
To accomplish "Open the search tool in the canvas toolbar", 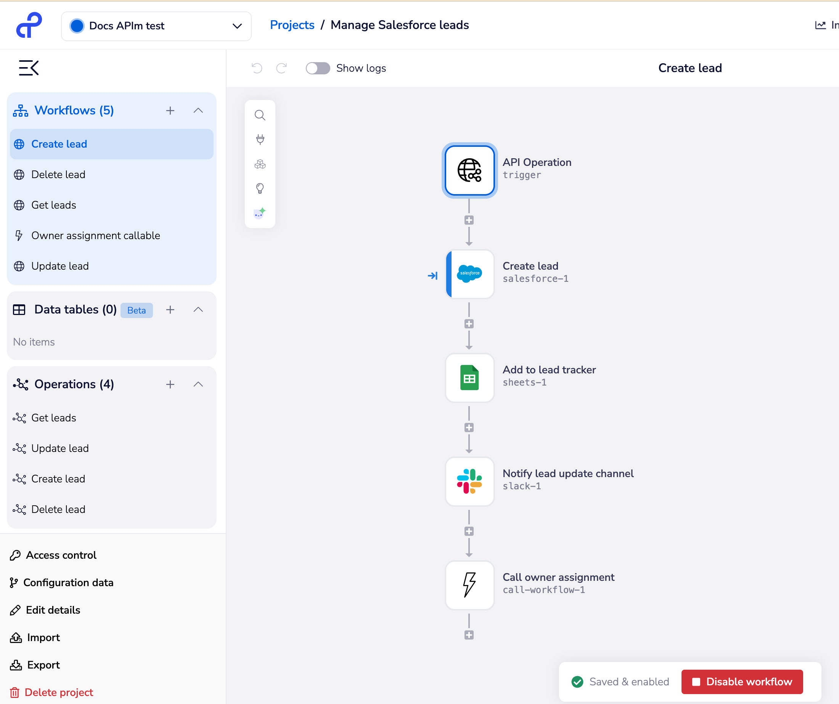I will coord(260,115).
